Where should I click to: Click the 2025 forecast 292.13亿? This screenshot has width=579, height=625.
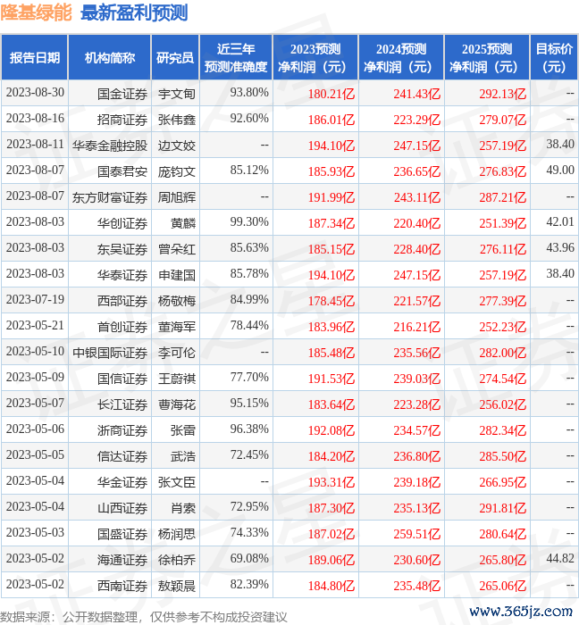pos(503,94)
